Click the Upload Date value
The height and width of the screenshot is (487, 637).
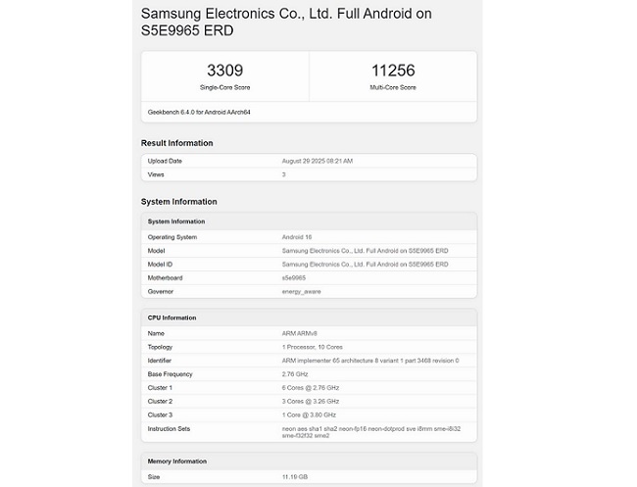pos(318,161)
